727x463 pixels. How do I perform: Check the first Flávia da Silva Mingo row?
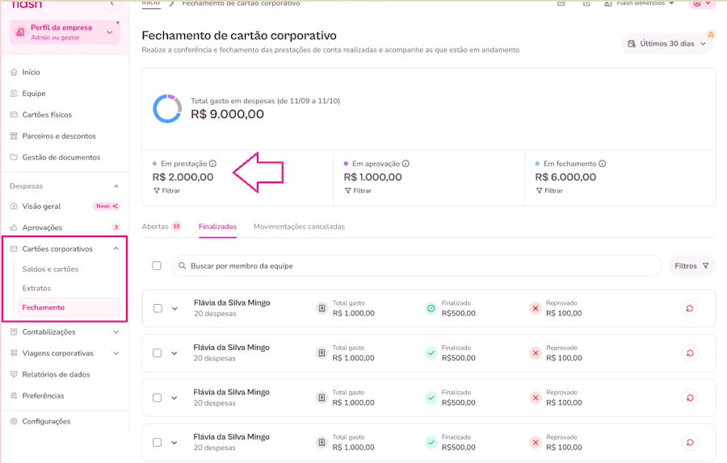point(158,308)
